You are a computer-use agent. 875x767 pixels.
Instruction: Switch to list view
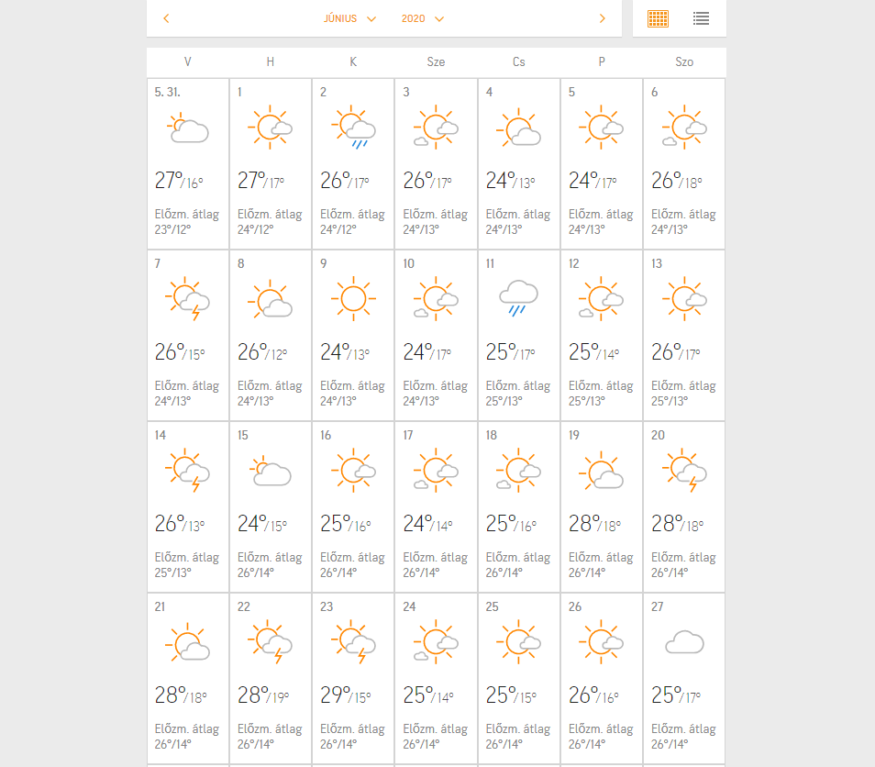pos(701,18)
